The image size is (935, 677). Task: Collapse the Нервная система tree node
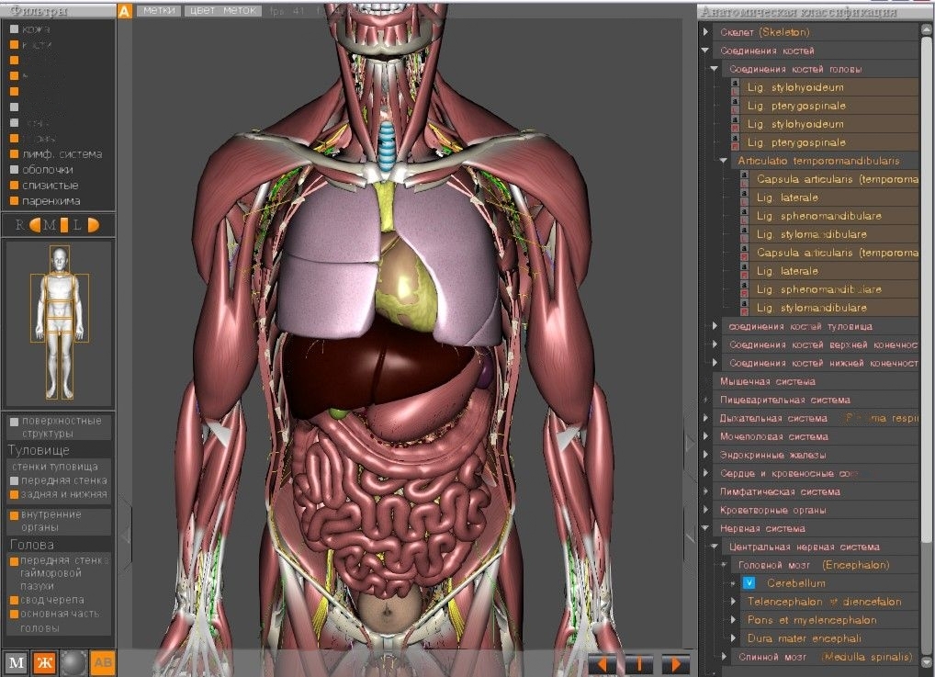click(705, 528)
